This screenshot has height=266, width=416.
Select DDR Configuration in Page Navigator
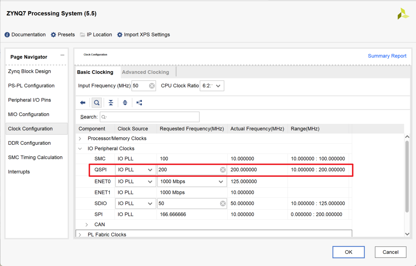29,143
